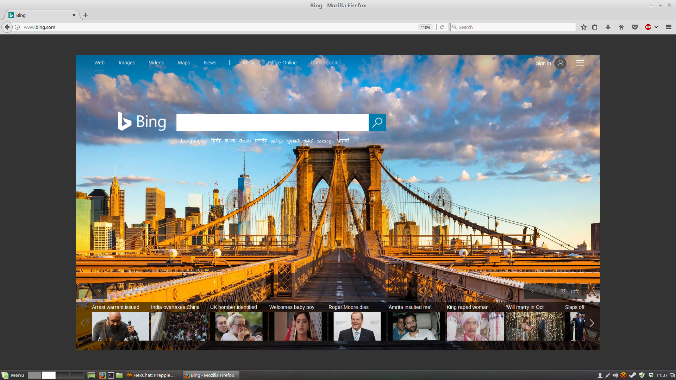The image size is (676, 380).
Task: Click the Sign in link
Action: (543, 63)
